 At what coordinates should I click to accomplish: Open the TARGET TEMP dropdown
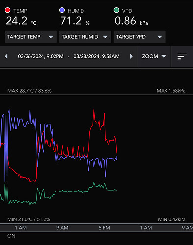31,37
